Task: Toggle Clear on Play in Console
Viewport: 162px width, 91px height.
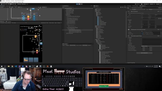Action: pos(73,45)
